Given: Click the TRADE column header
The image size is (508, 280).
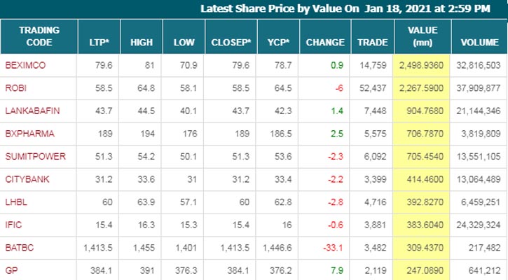Looking at the screenshot, I should pos(372,42).
